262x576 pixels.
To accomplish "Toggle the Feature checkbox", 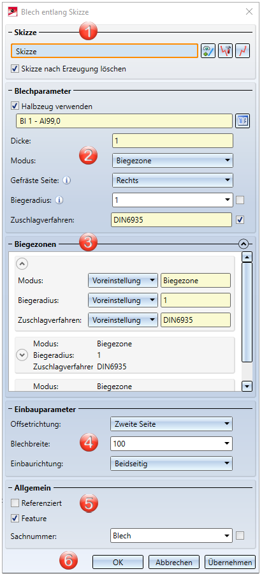I will [15, 519].
